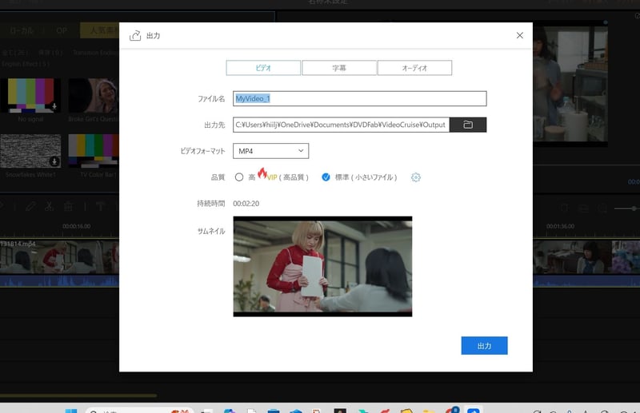Select the ビデオ tab
This screenshot has height=413, width=640.
pyautogui.click(x=263, y=68)
